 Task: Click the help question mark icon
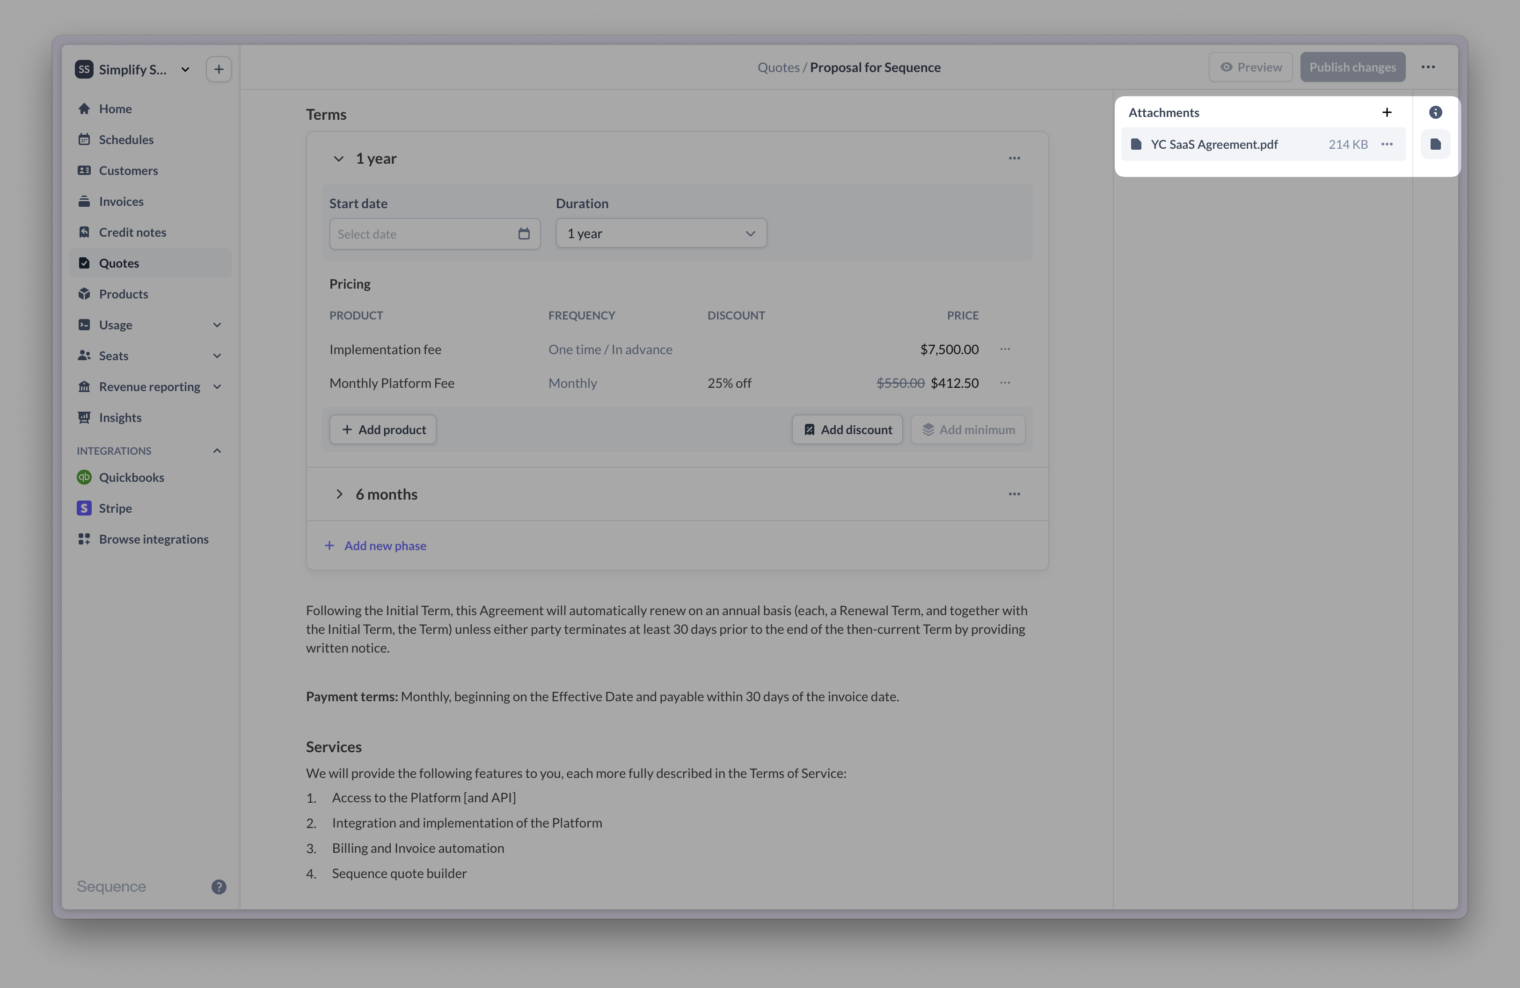tap(219, 886)
